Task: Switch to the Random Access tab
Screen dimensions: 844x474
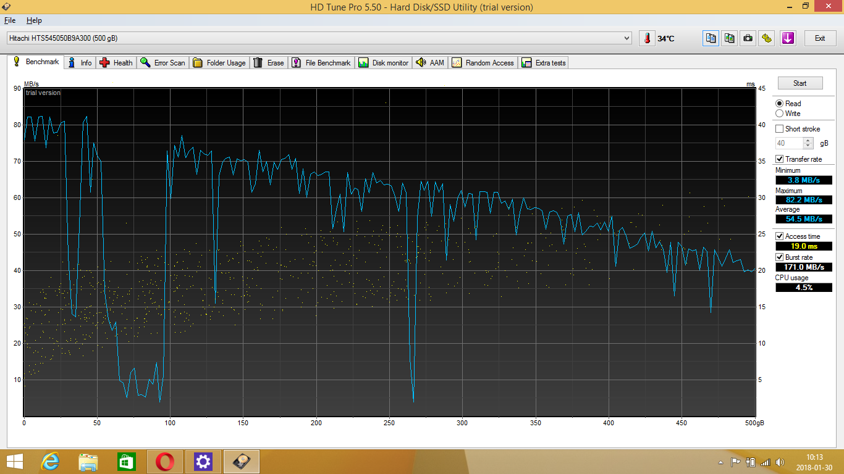Action: coord(483,63)
